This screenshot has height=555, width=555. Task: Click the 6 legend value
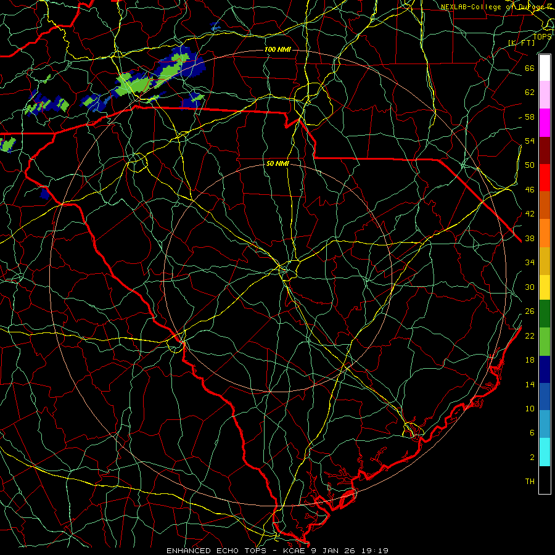tap(532, 433)
